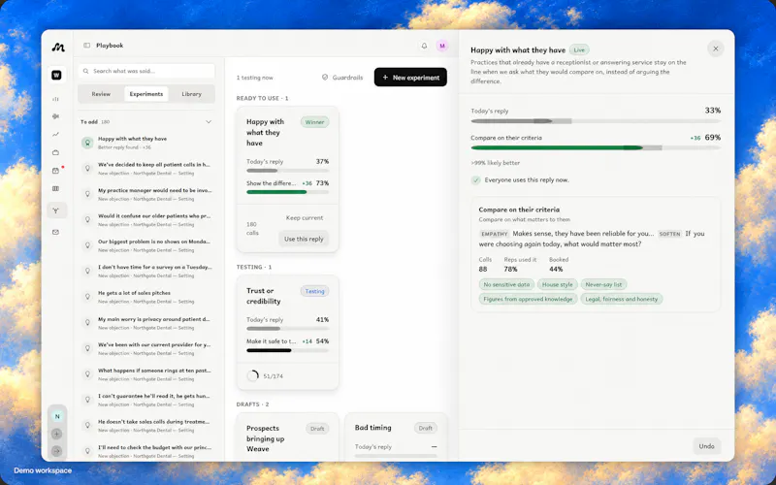The width and height of the screenshot is (776, 485).
Task: Open the Prospects bringing up Weave draft
Action: click(287, 437)
